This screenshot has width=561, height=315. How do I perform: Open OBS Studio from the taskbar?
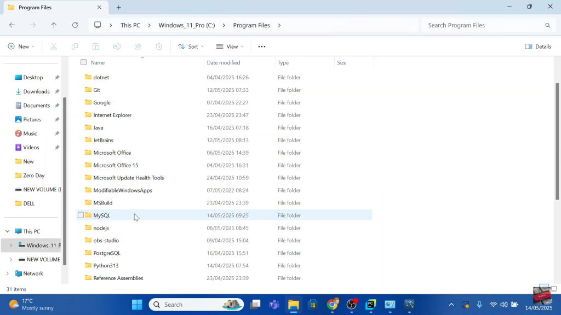tap(352, 305)
